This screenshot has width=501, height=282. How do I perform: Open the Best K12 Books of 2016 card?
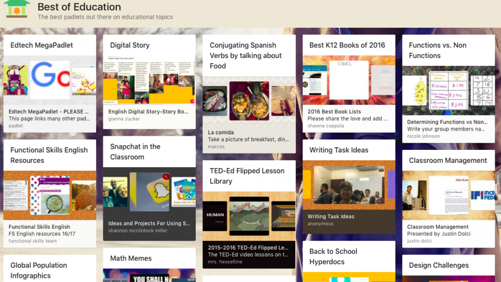coord(347,45)
